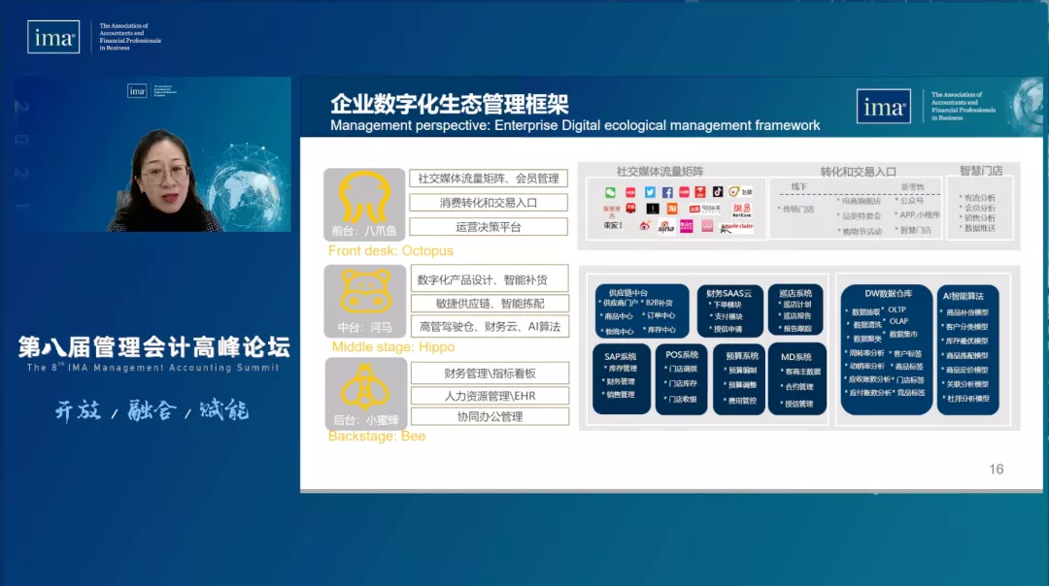Click the red NetEase 網易 logo
The width and height of the screenshot is (1049, 586).
pos(742,210)
